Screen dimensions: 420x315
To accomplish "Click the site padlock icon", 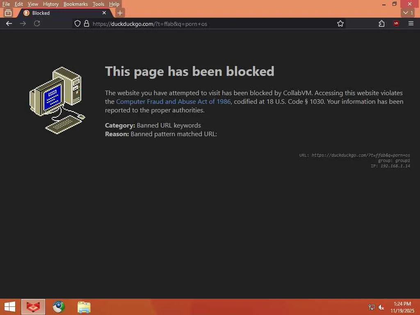I will tap(87, 23).
